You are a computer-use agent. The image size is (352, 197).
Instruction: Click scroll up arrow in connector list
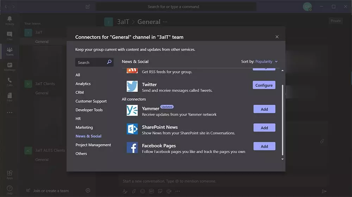(282, 71)
